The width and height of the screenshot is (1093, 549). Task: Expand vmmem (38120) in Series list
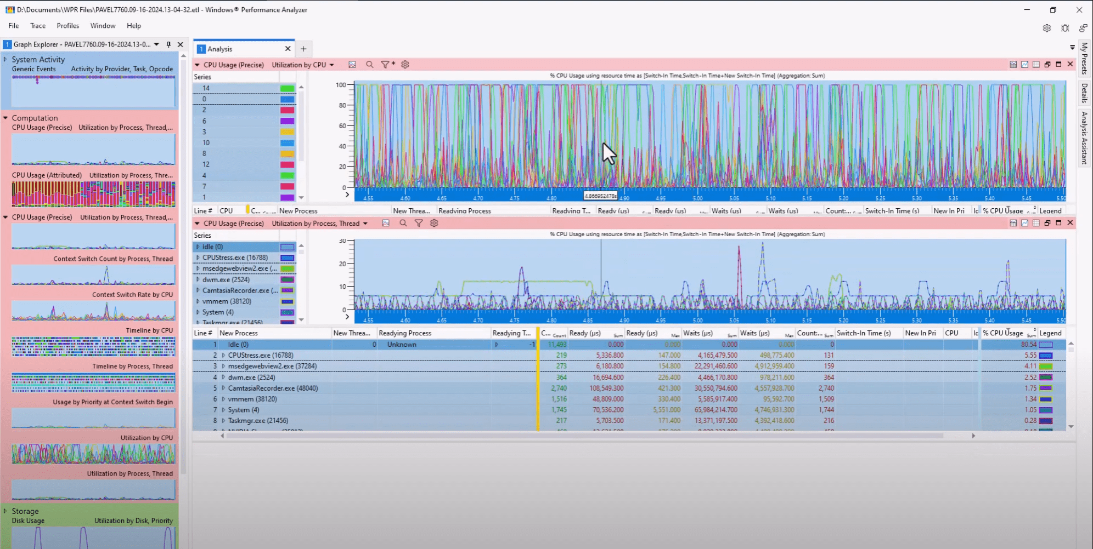coord(198,301)
